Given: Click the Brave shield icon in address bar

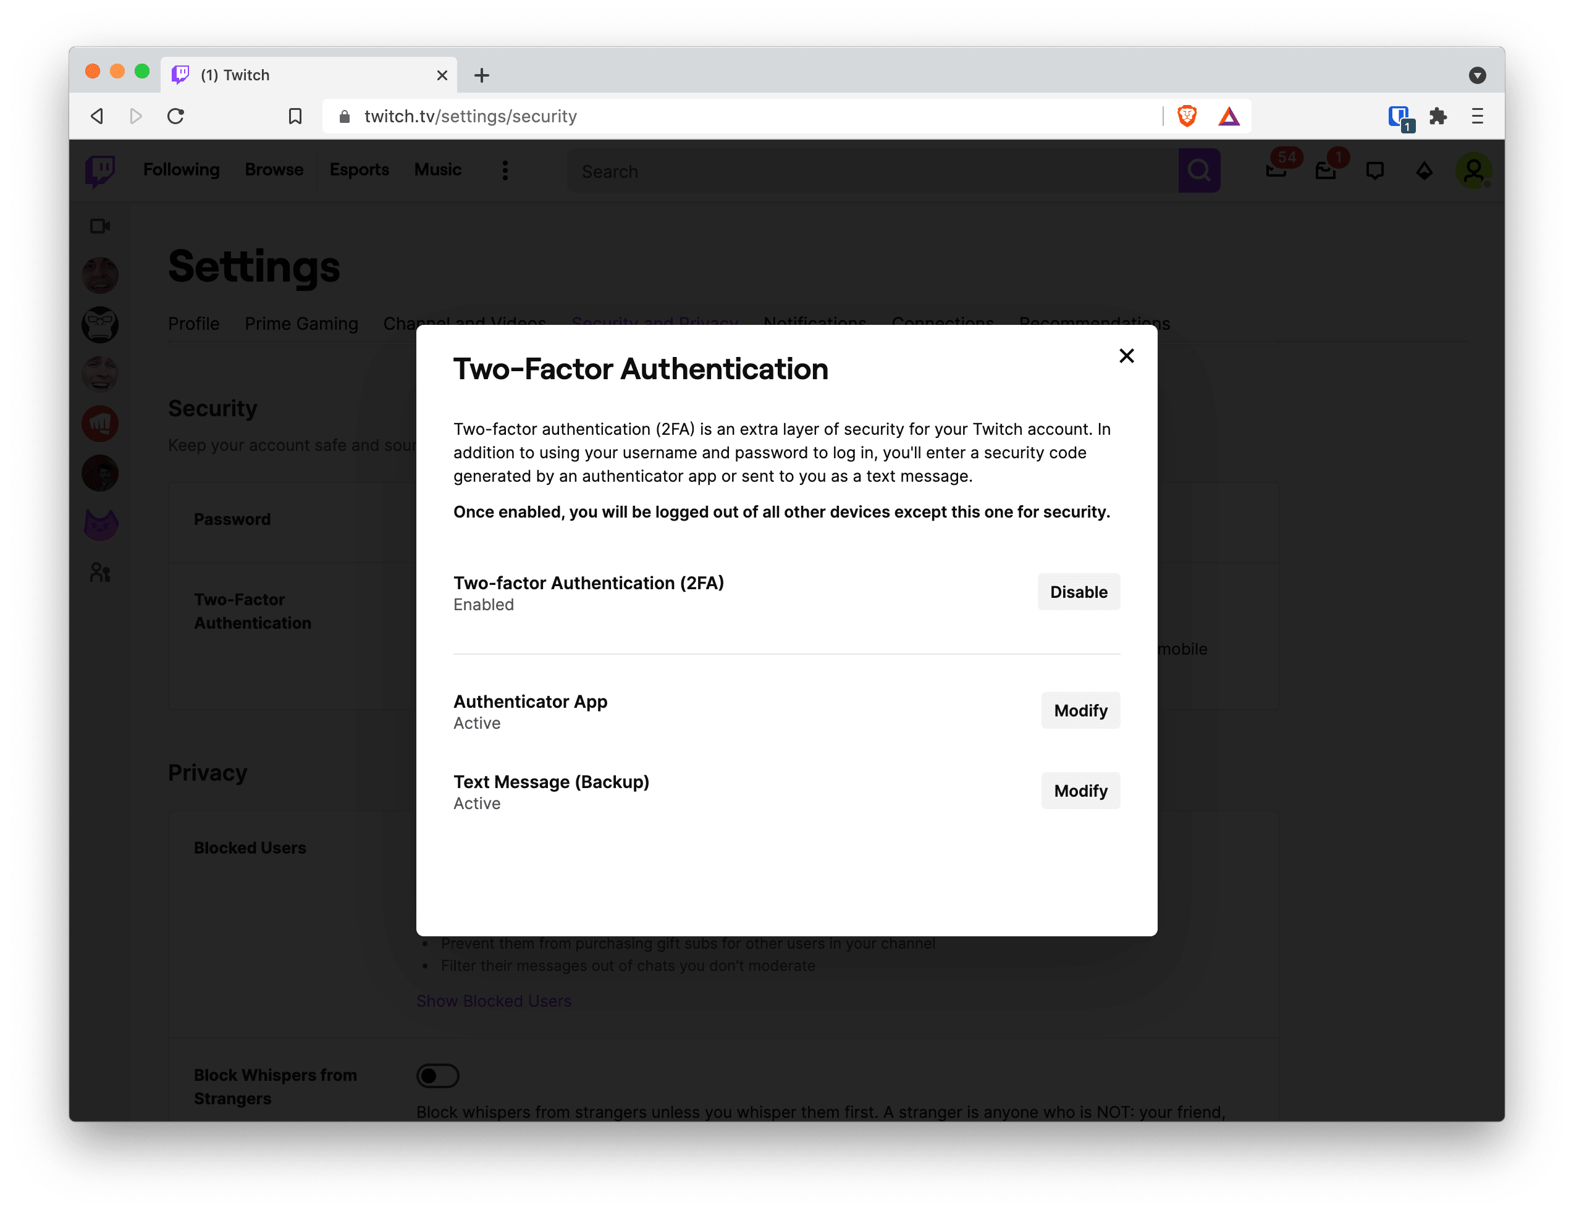Looking at the screenshot, I should pyautogui.click(x=1187, y=115).
